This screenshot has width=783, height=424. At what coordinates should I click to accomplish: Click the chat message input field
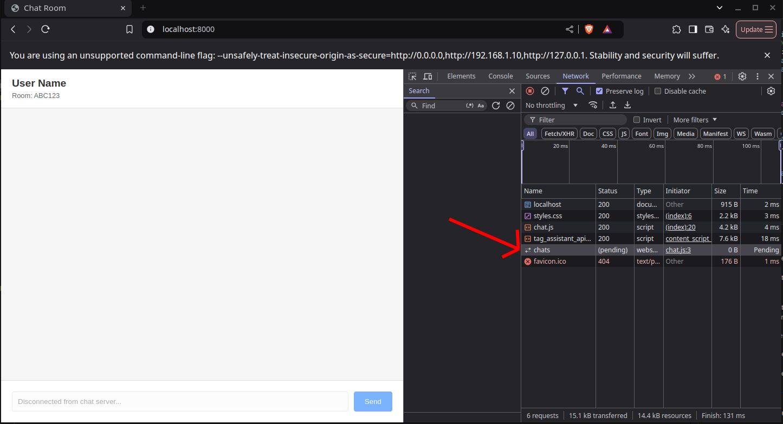(x=180, y=401)
